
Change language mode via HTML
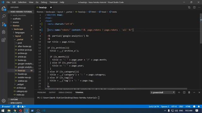[x=188, y=107]
